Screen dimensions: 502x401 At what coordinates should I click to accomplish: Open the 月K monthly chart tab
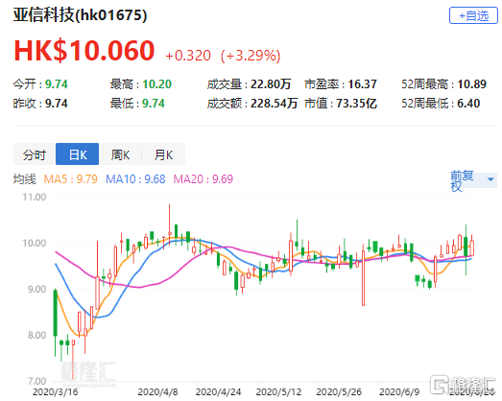point(163,154)
